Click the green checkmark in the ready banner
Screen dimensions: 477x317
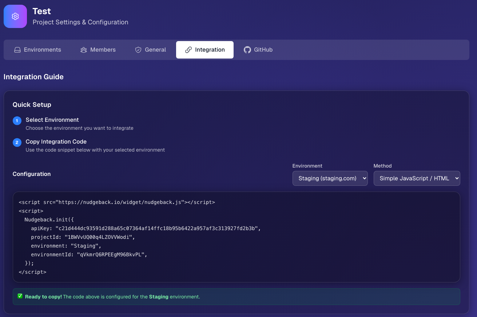[x=20, y=296]
